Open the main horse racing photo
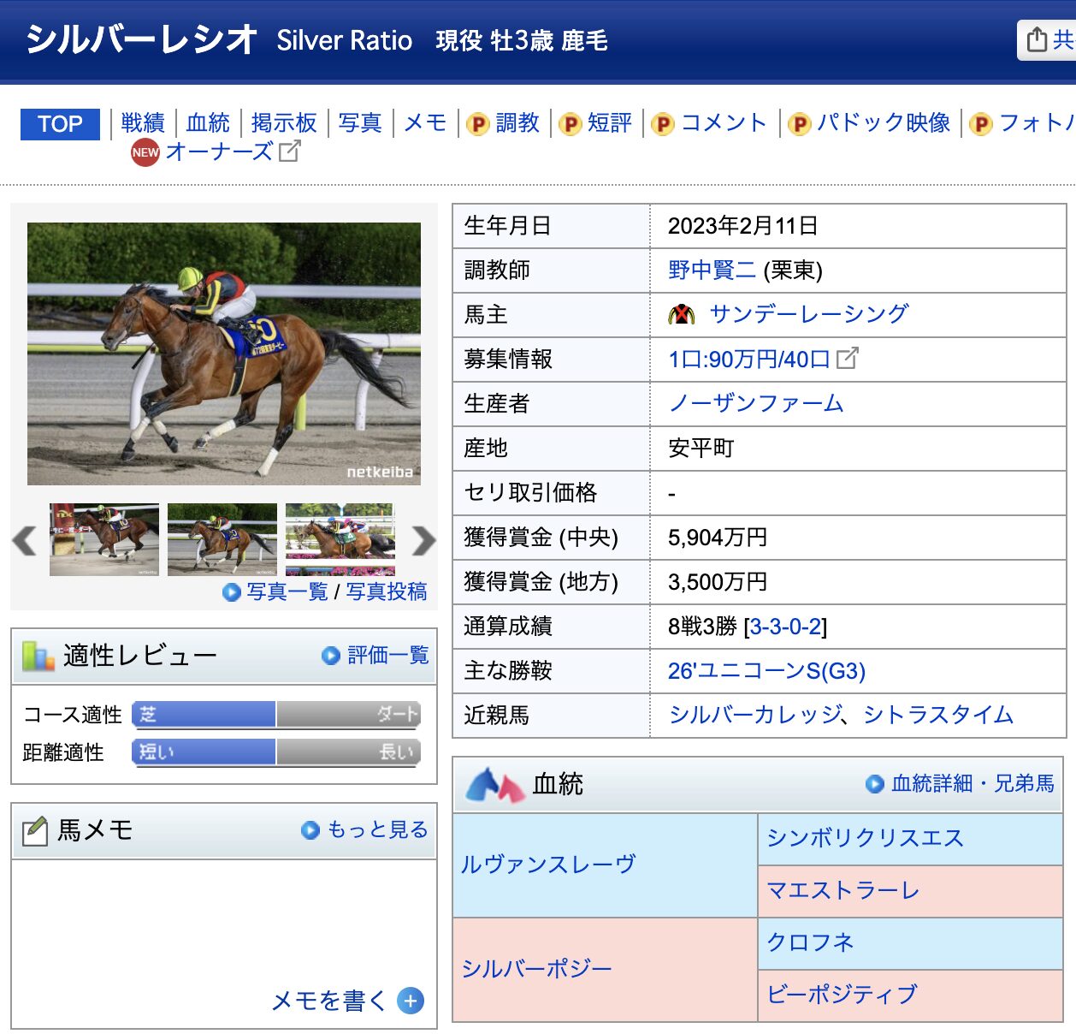The image size is (1076, 1034). 224,354
